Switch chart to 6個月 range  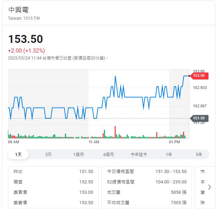click(x=109, y=154)
